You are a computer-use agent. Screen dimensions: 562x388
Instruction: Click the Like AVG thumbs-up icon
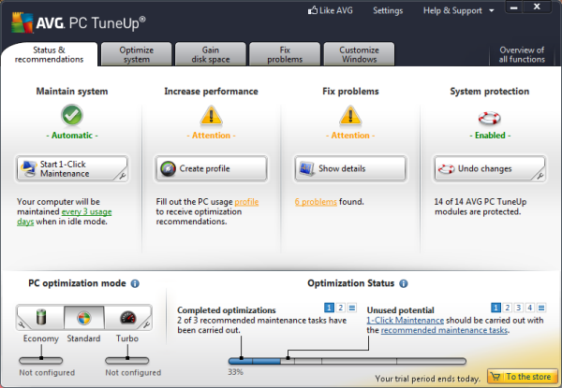(x=313, y=10)
